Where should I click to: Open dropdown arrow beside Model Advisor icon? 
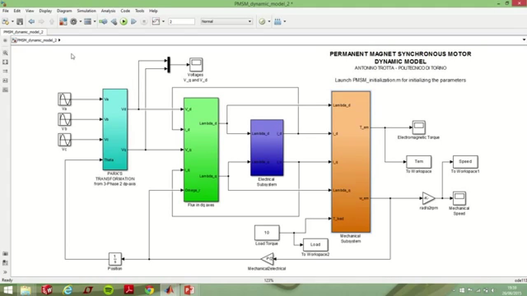[269, 21]
